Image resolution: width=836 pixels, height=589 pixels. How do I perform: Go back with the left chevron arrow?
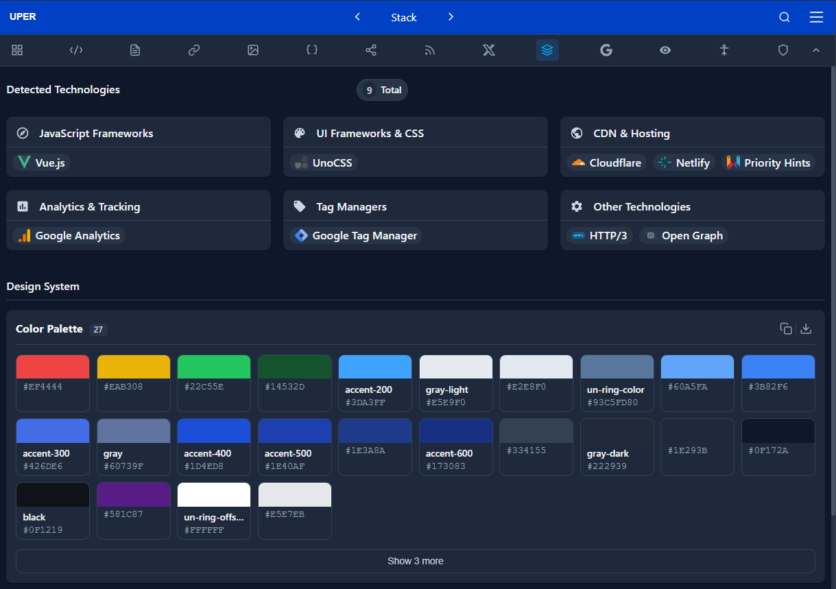pos(357,16)
